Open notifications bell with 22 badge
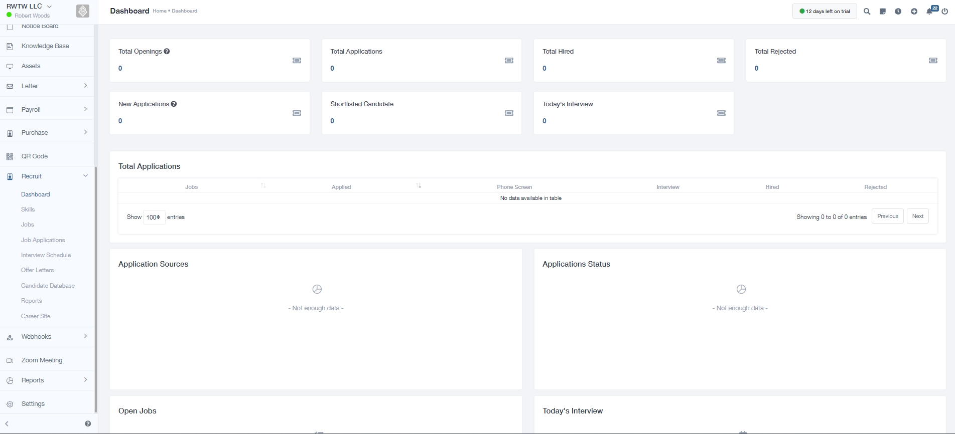 click(930, 11)
